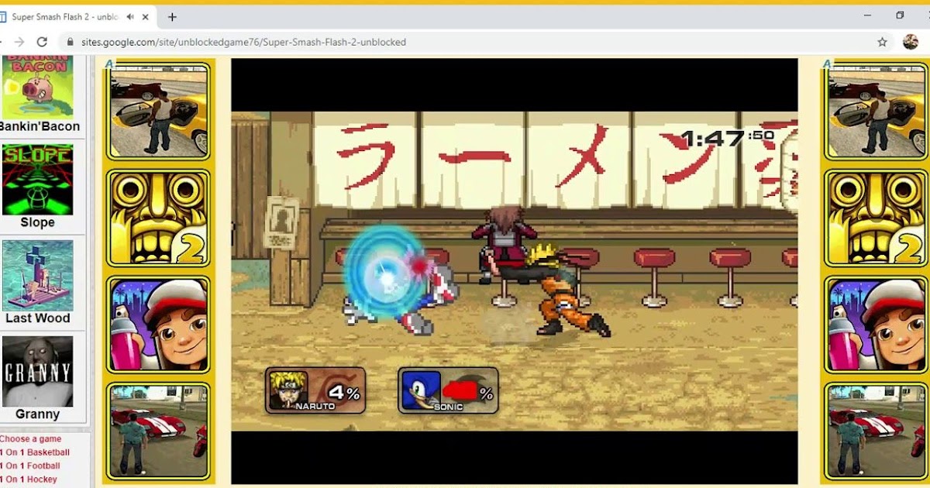
Task: Open the Last Wood game thumbnail
Action: 37,275
